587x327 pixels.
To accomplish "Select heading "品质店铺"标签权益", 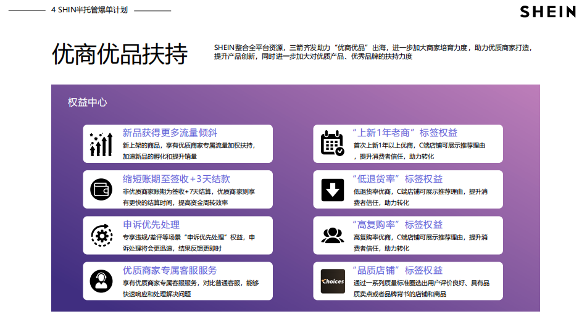I will (398, 270).
